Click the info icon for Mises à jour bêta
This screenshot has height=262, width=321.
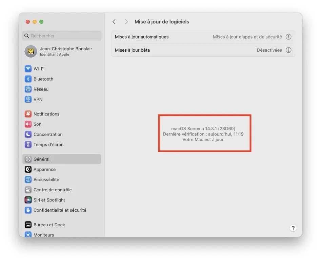pos(288,50)
